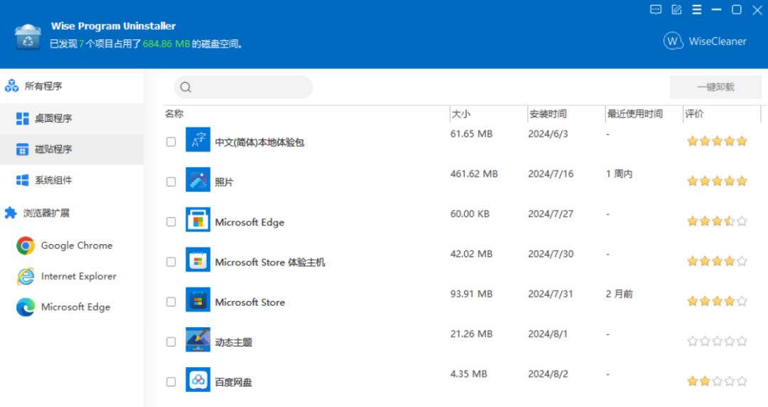
Task: Click the 684.86 MB disk space text
Action: point(166,44)
